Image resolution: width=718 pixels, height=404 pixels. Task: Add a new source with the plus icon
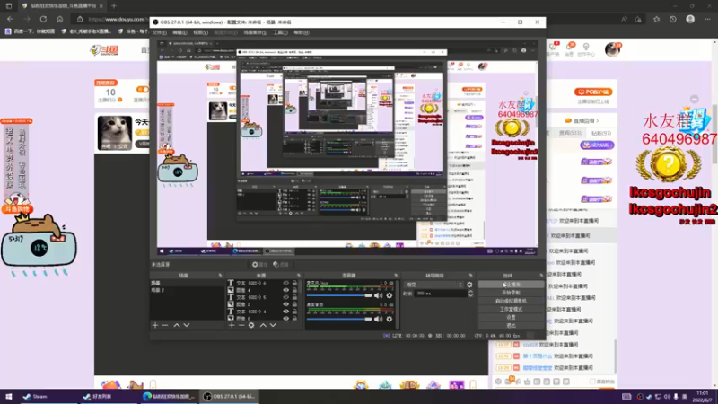pos(232,325)
